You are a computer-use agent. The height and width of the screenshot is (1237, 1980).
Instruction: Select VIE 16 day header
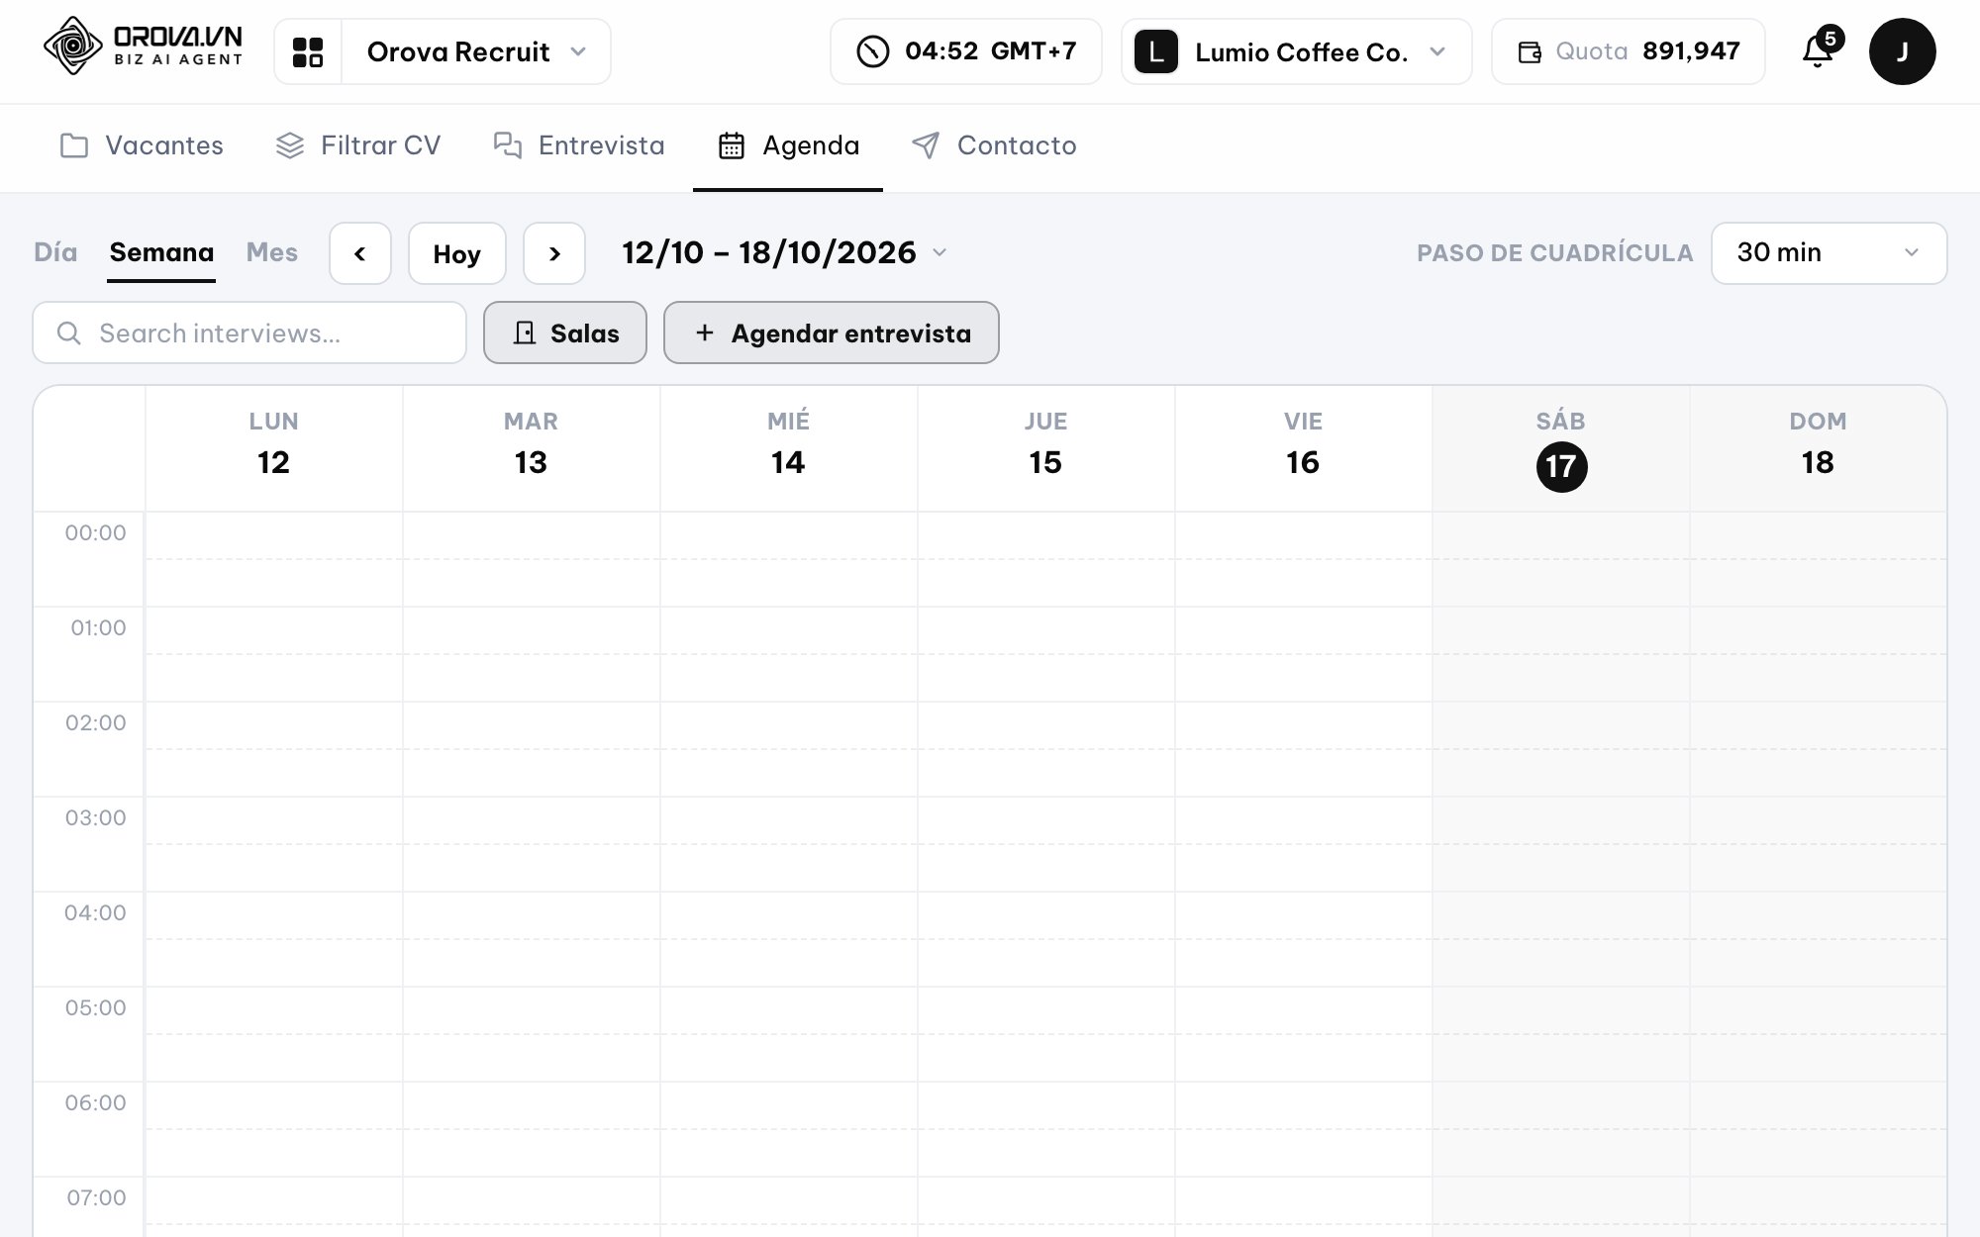1304,448
